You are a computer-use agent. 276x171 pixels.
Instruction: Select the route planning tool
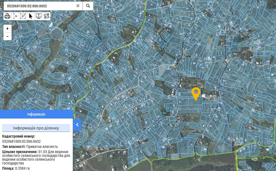pyautogui.click(x=47, y=16)
